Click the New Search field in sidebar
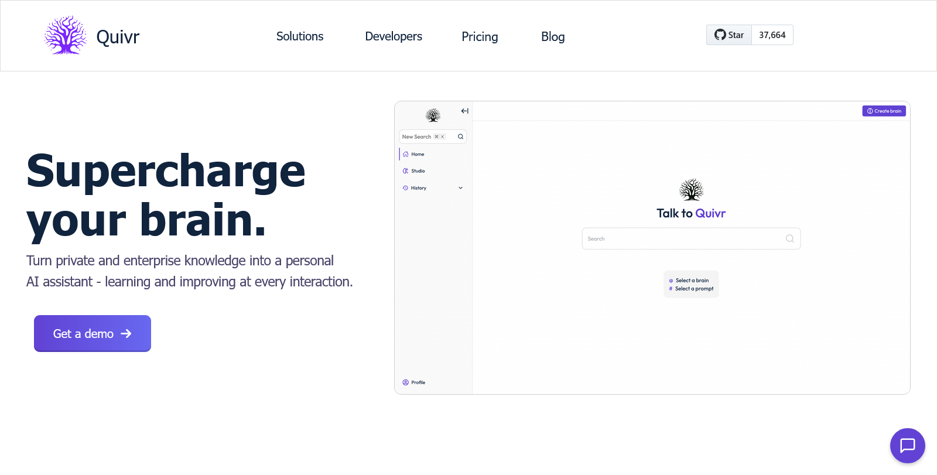The image size is (937, 475). tap(433, 136)
